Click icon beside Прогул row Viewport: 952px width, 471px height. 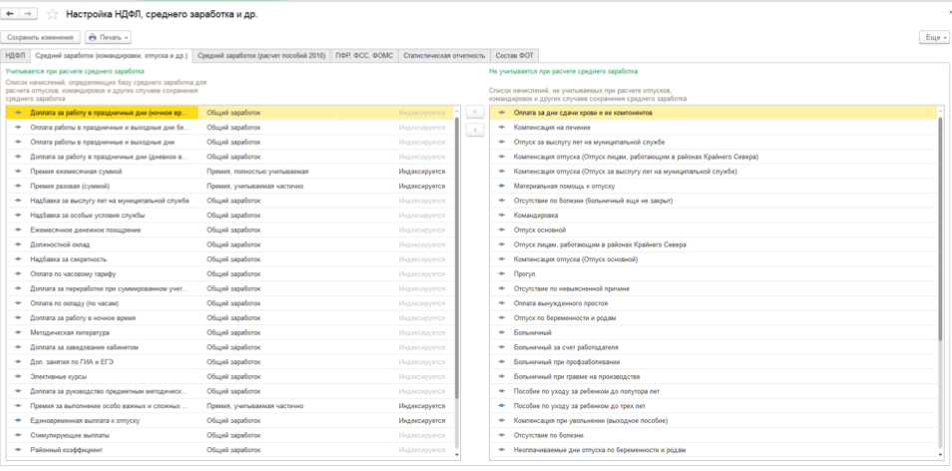coord(502,274)
